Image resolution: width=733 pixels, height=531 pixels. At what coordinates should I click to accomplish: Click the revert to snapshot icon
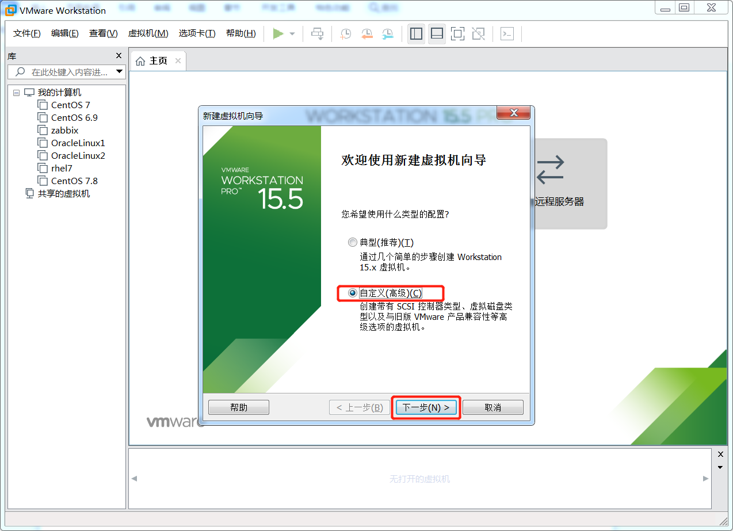click(x=367, y=34)
